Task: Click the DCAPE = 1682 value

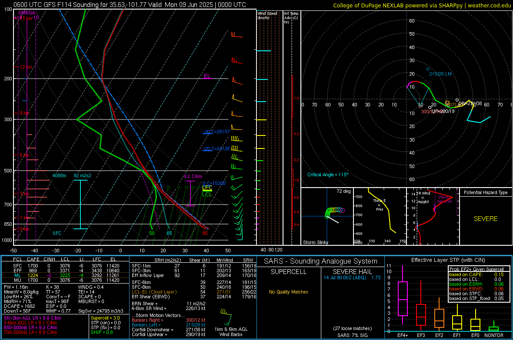Action: coord(19,306)
